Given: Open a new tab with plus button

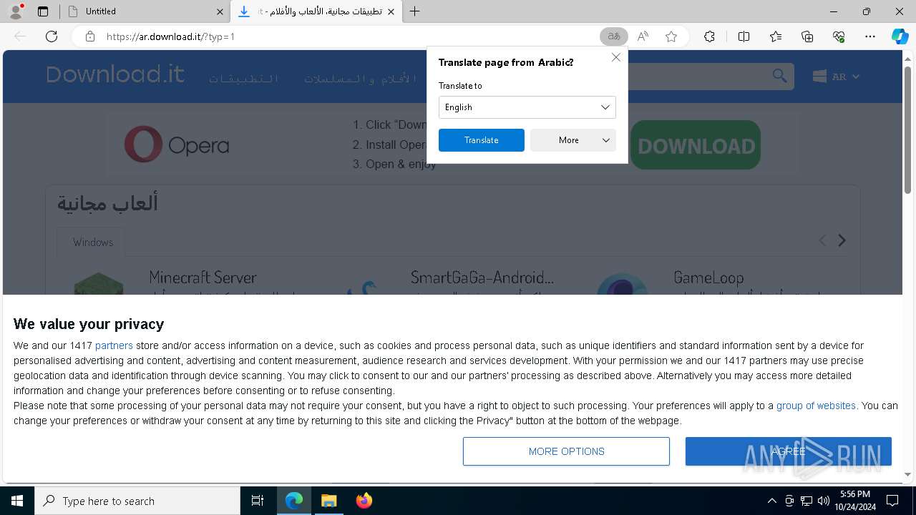Looking at the screenshot, I should 415,11.
